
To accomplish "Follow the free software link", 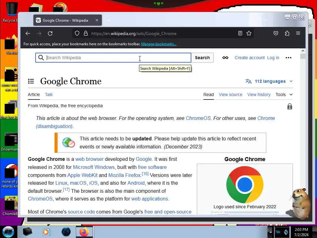I will pos(152,167).
